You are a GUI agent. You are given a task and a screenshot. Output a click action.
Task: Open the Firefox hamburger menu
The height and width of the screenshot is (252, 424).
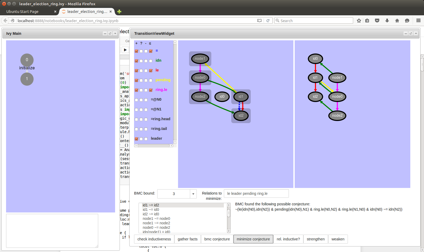tap(418, 21)
